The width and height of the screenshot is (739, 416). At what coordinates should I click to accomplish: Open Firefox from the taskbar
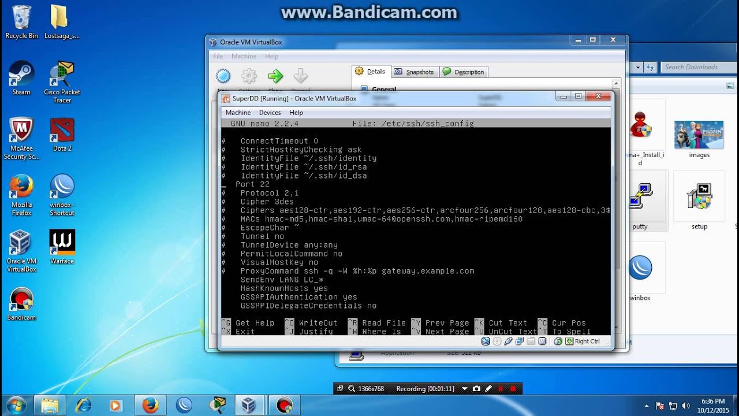pos(150,406)
